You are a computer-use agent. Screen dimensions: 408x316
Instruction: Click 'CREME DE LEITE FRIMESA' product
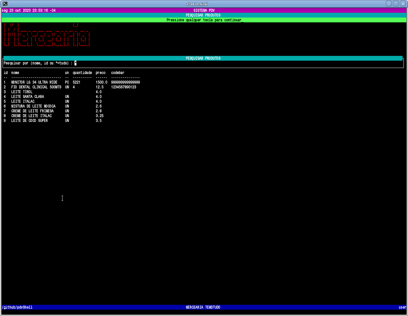pyautogui.click(x=32, y=111)
